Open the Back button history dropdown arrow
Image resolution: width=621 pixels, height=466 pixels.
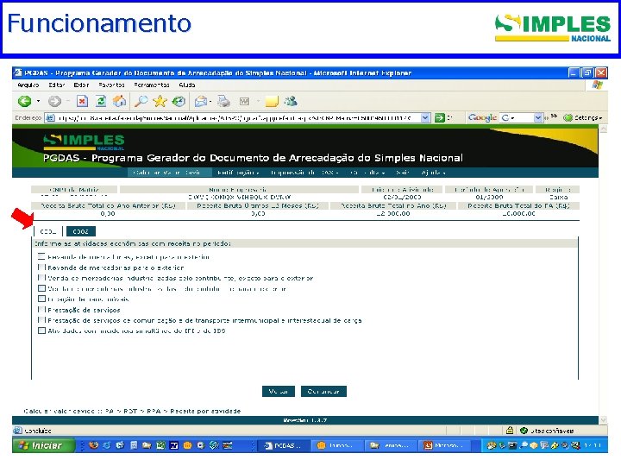pos(39,102)
